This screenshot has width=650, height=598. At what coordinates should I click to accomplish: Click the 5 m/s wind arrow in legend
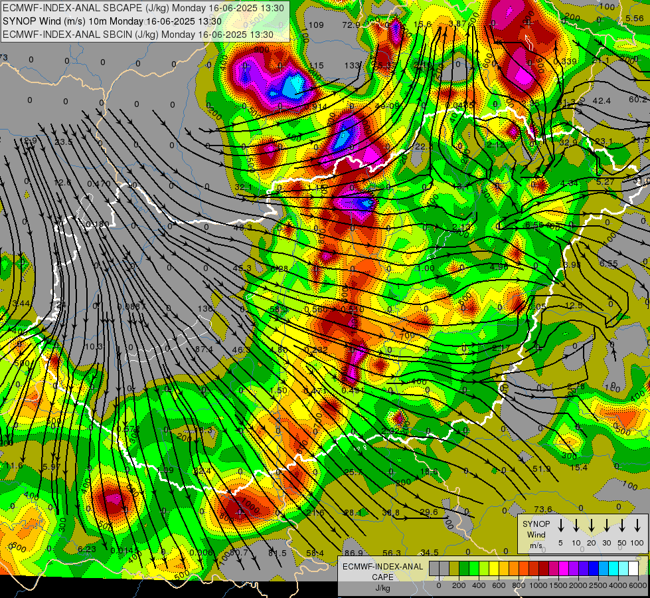560,526
